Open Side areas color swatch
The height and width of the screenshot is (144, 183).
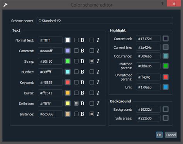tap(166, 118)
